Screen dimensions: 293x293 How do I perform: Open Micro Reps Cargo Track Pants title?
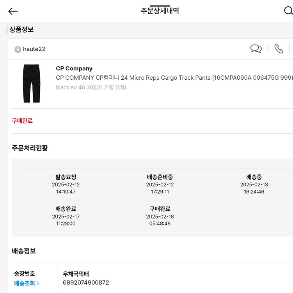pyautogui.click(x=174, y=77)
